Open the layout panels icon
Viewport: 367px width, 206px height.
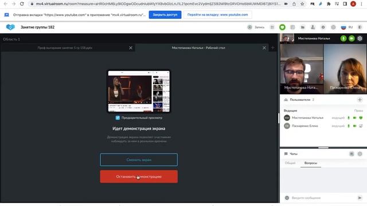[292, 27]
